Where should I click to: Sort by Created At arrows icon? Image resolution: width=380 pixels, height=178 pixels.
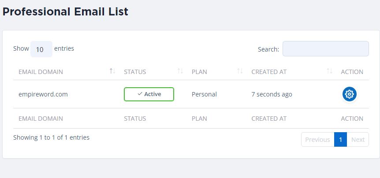(x=329, y=71)
